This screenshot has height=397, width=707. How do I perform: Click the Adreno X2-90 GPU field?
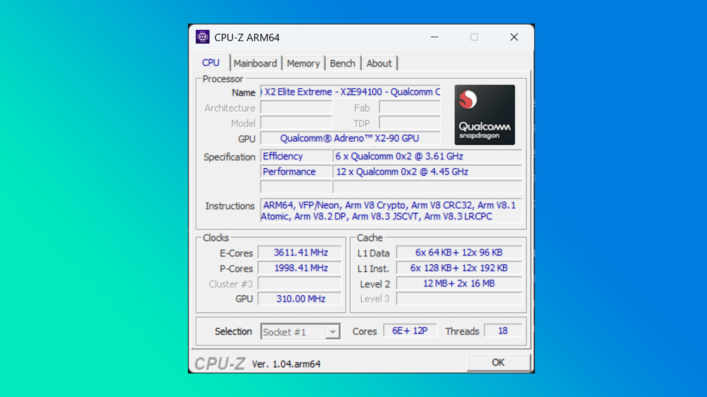point(350,138)
